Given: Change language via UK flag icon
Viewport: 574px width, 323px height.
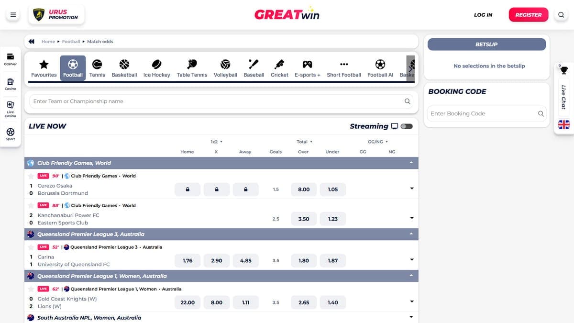Looking at the screenshot, I should pos(564,124).
